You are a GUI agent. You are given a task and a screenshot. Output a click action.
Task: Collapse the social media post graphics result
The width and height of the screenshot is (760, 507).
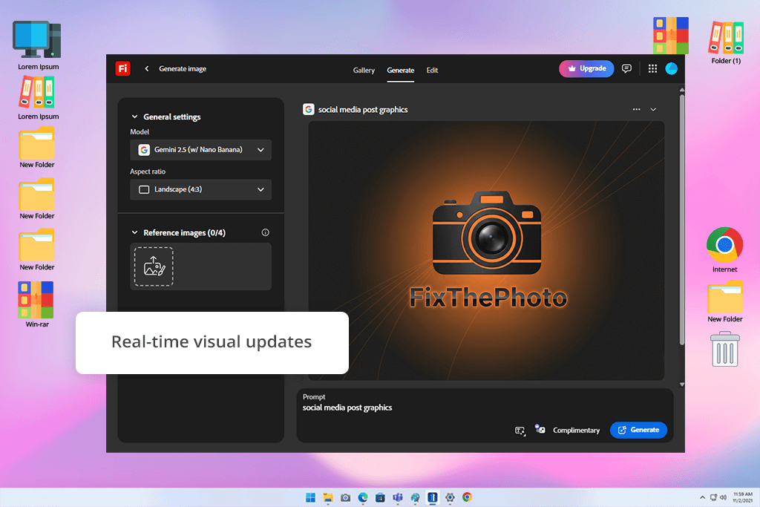pos(653,110)
